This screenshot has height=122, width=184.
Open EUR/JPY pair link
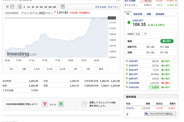tap(134, 66)
